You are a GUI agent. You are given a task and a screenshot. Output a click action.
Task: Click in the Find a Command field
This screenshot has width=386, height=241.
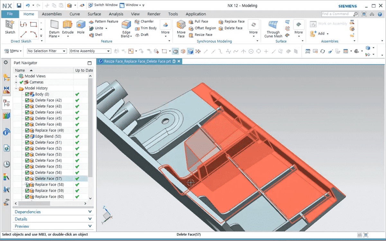tap(337, 14)
